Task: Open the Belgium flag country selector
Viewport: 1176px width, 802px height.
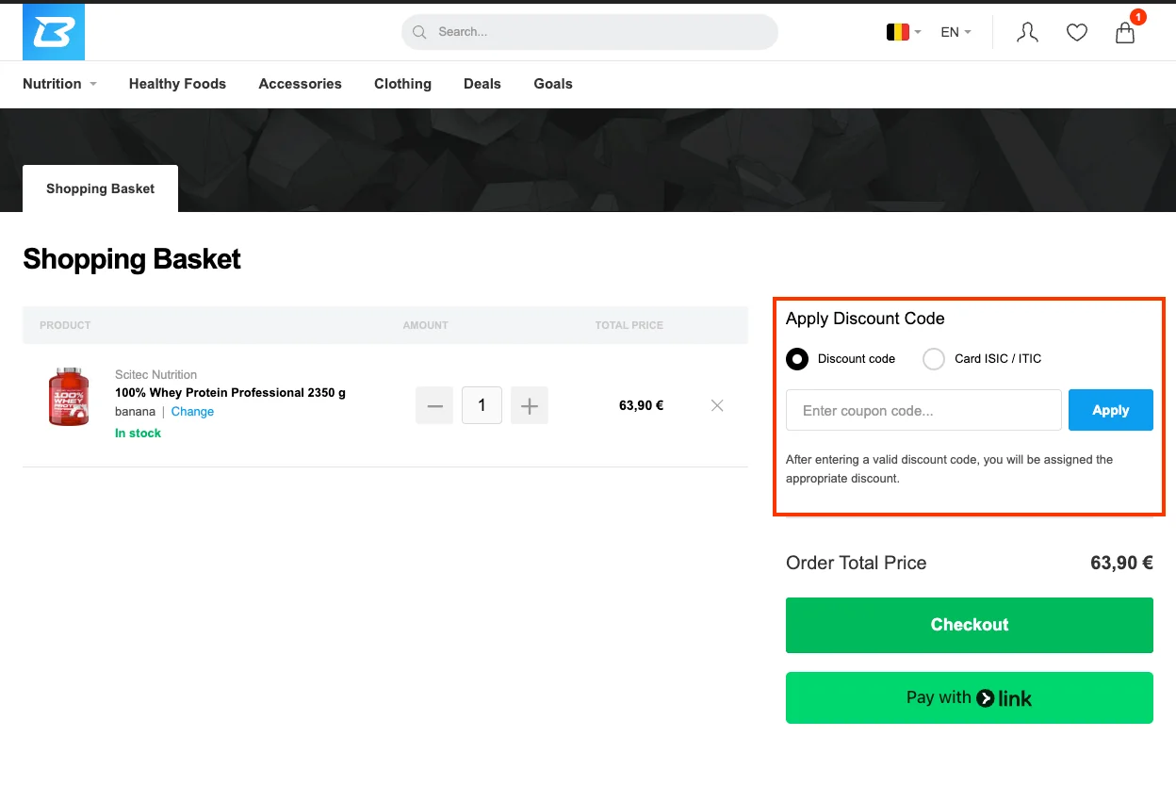Action: [903, 32]
